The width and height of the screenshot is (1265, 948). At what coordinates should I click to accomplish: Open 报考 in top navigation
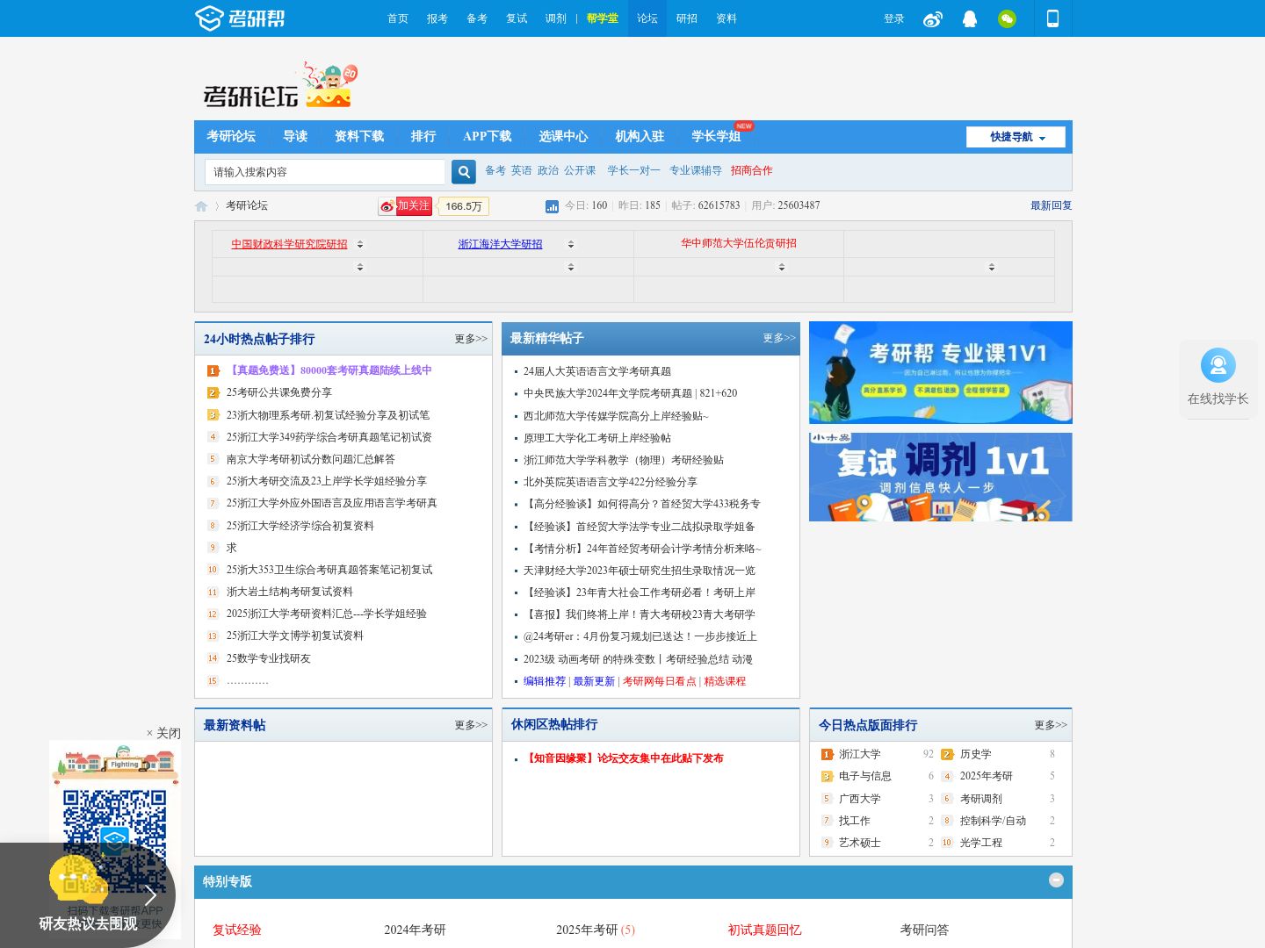[437, 18]
